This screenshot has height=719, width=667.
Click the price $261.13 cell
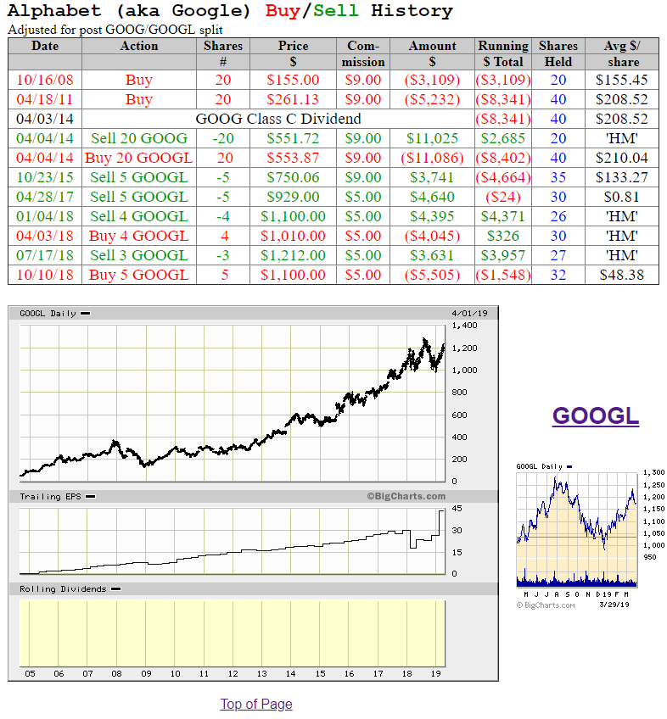(293, 99)
